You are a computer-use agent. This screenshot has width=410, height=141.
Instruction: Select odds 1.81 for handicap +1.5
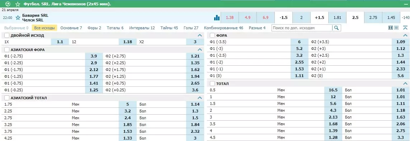click(337, 18)
